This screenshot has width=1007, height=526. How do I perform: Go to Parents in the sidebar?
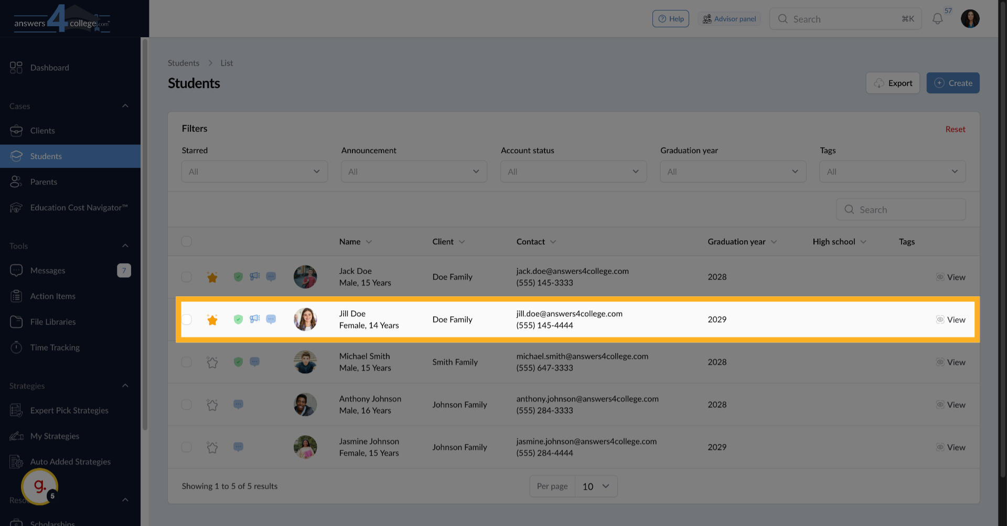[x=44, y=182]
